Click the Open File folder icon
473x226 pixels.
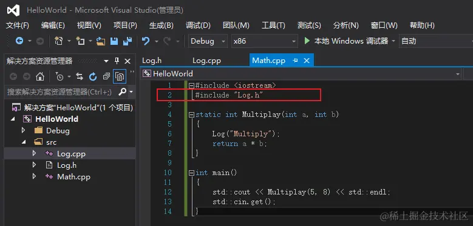[x=101, y=41]
